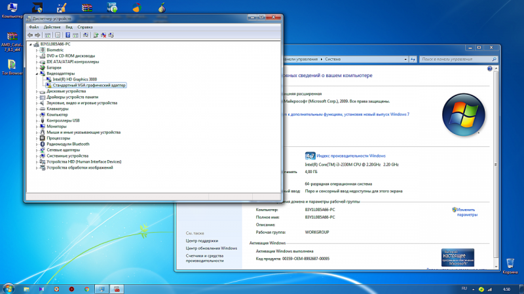
Task: Open the purple Visual Studio taskbar icon
Action: (41, 289)
